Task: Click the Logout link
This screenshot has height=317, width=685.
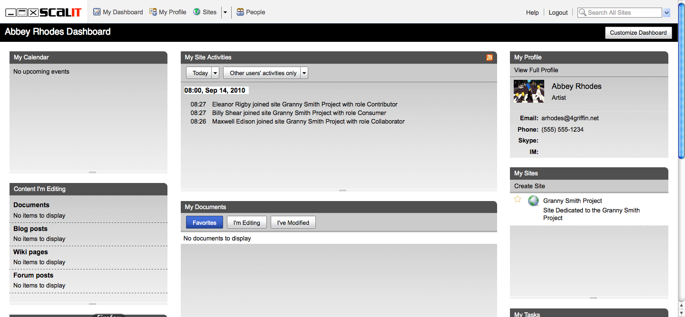Action: tap(558, 12)
